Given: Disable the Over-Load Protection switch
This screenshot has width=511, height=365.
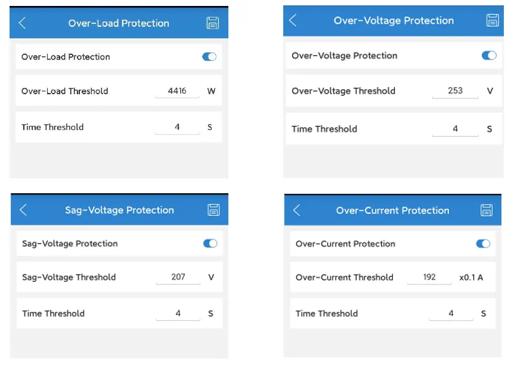Looking at the screenshot, I should pos(209,57).
